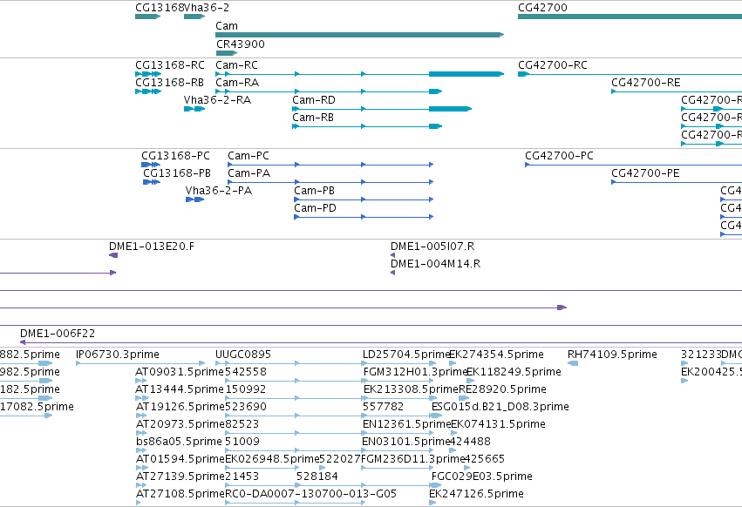Click the CG13168 gene label
742x507 pixels.
click(160, 8)
